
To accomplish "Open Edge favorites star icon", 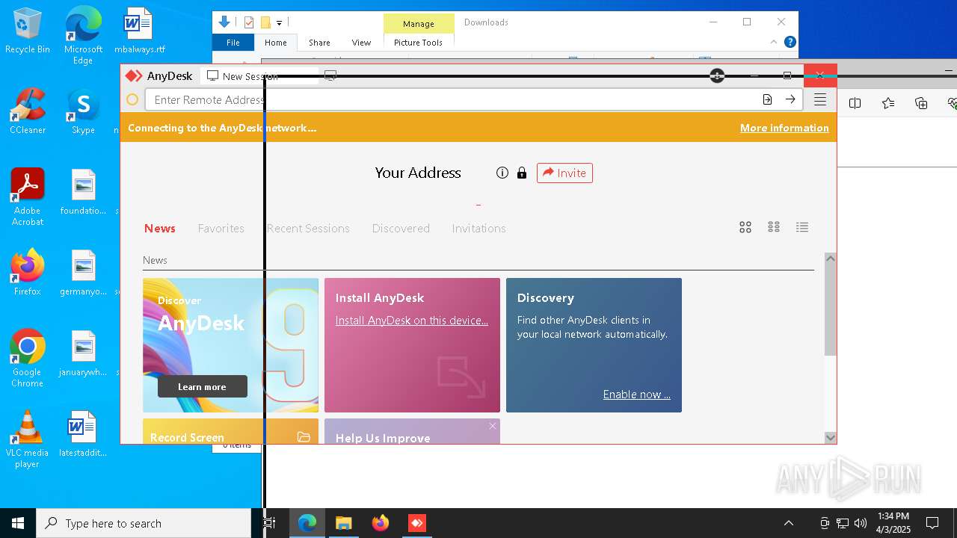I will (x=888, y=103).
